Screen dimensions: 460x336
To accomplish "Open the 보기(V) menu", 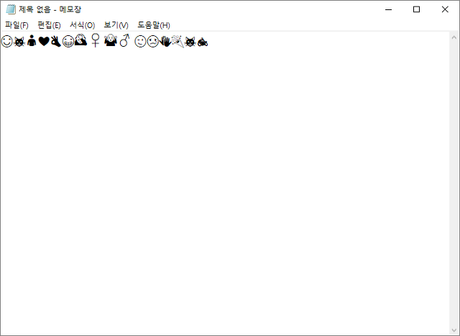I will pos(116,25).
